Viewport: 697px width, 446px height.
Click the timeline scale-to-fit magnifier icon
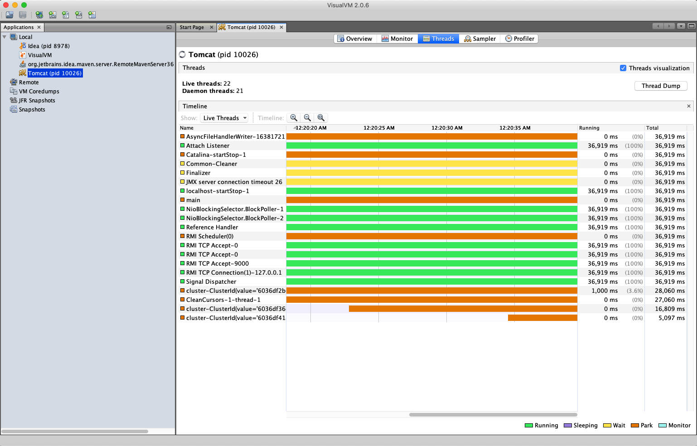tap(321, 118)
